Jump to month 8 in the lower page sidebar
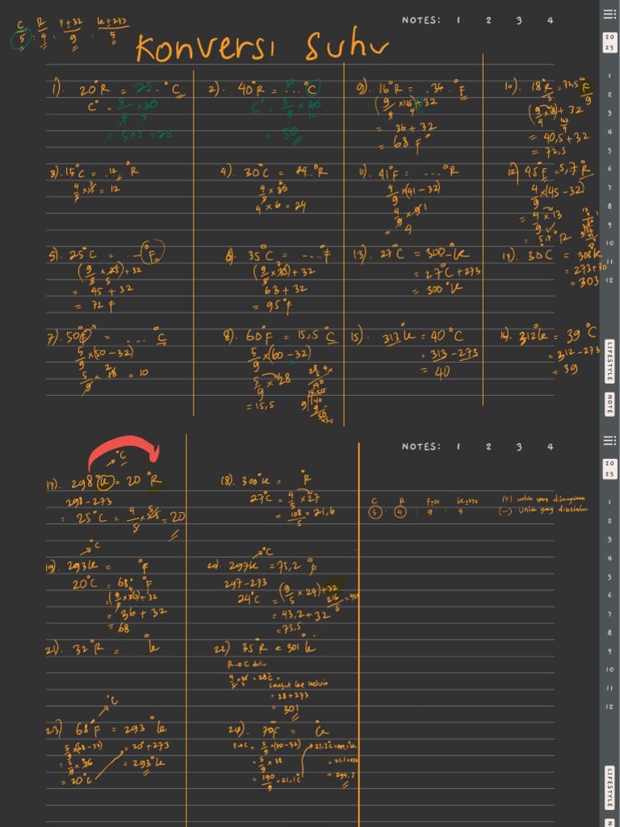The width and height of the screenshot is (620, 827). tap(610, 632)
